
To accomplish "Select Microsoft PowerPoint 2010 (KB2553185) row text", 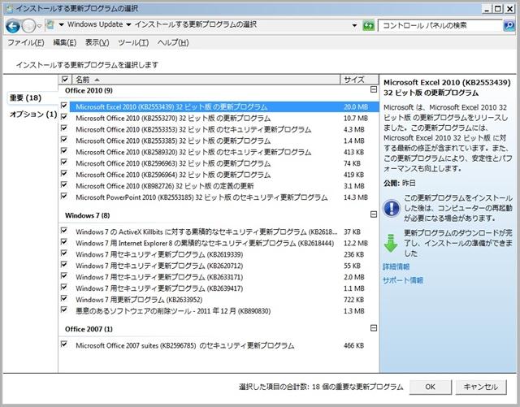I will click(201, 197).
